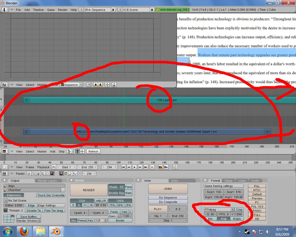296x237 pixels.
Task: Open the Gaus filter type dropdown
Action: point(114,216)
